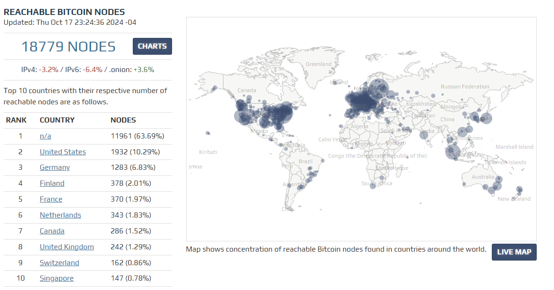
Task: Click the Brazil label on the map
Action: [x=306, y=162]
